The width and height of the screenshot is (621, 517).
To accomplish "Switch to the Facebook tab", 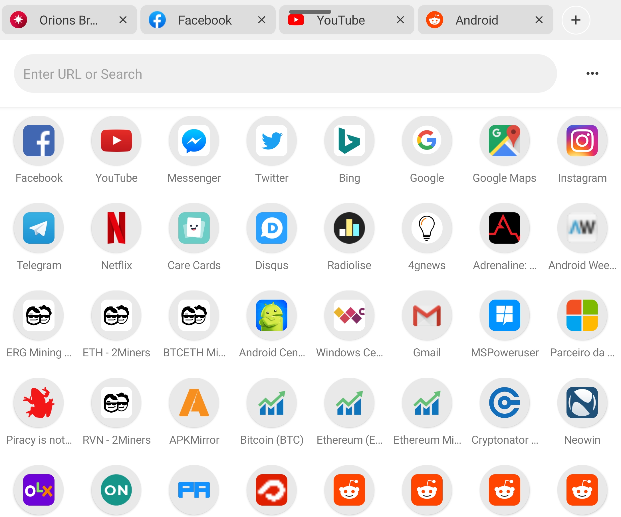I will tap(207, 20).
